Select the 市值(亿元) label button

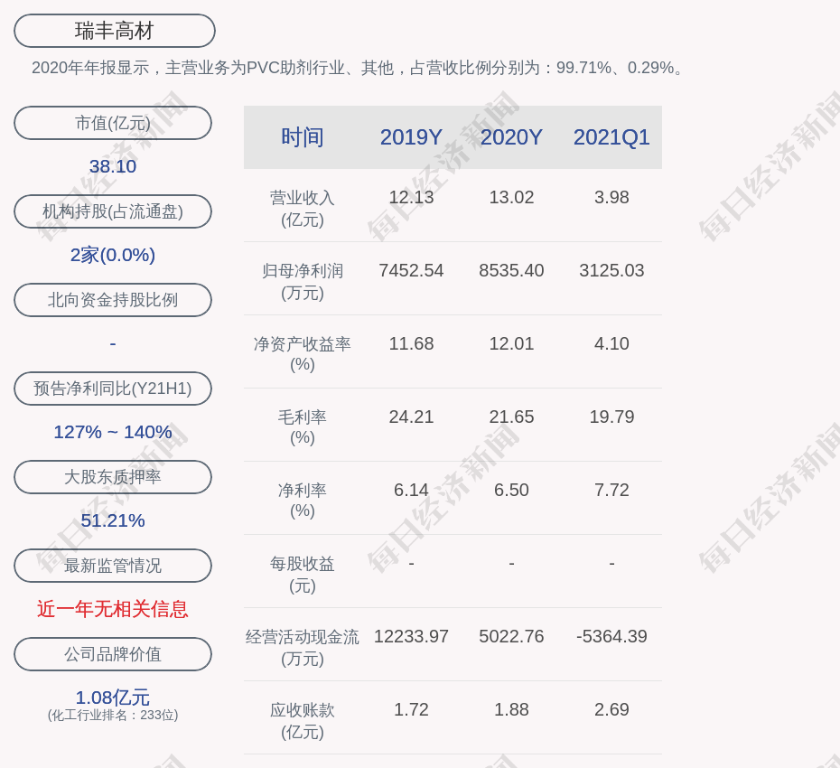point(113,123)
